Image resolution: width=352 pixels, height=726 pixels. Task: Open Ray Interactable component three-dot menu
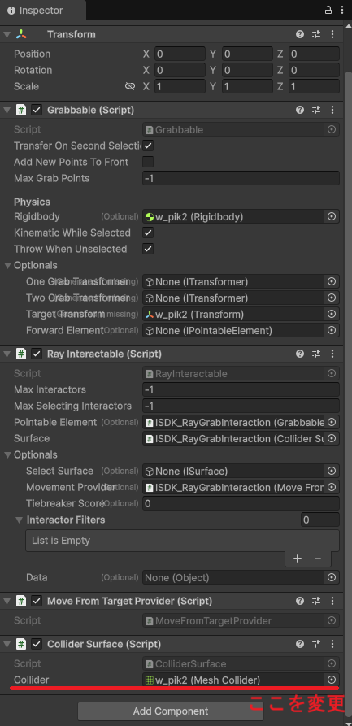(332, 354)
